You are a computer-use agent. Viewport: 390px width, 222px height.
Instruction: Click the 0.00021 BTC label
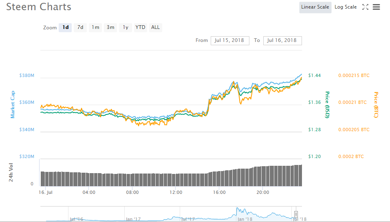(352, 102)
